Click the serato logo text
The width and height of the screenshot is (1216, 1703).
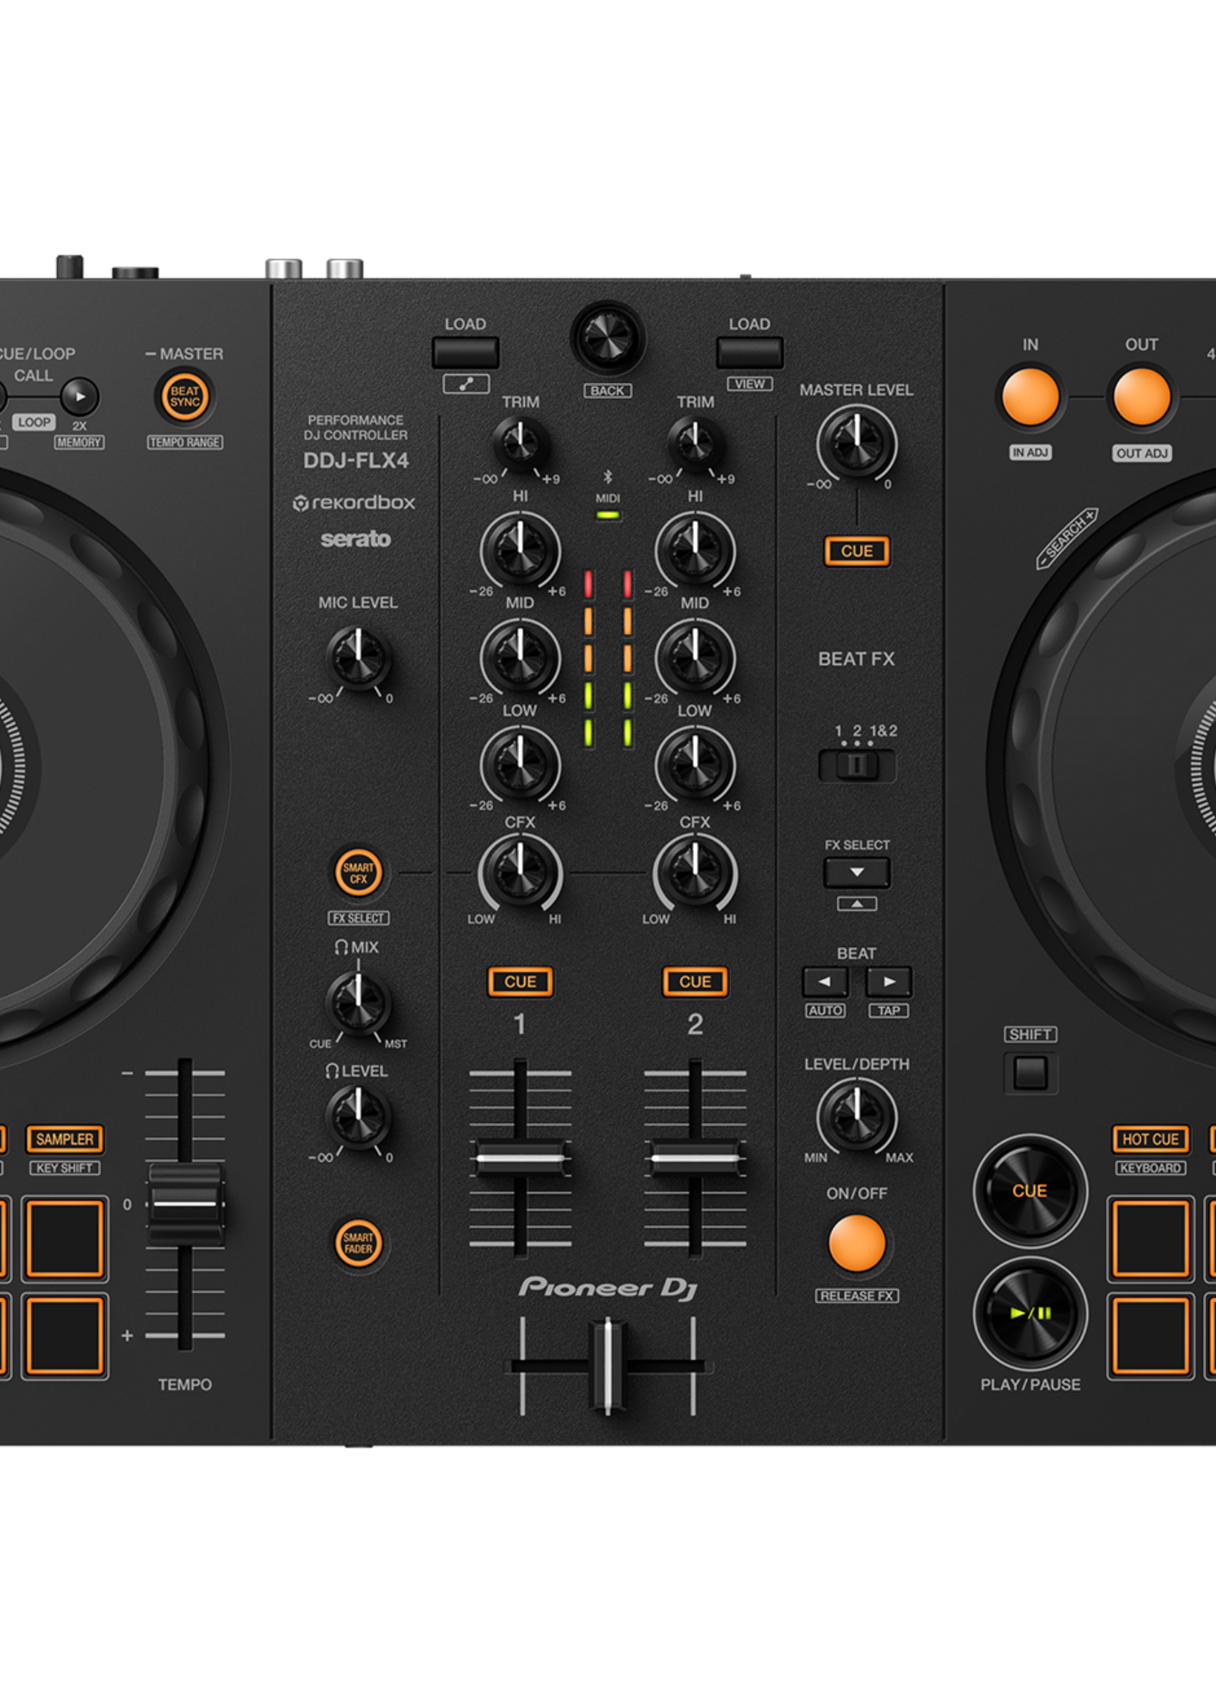[x=356, y=539]
